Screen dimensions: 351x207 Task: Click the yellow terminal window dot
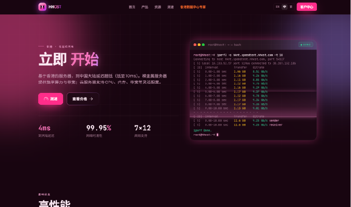tap(199, 45)
